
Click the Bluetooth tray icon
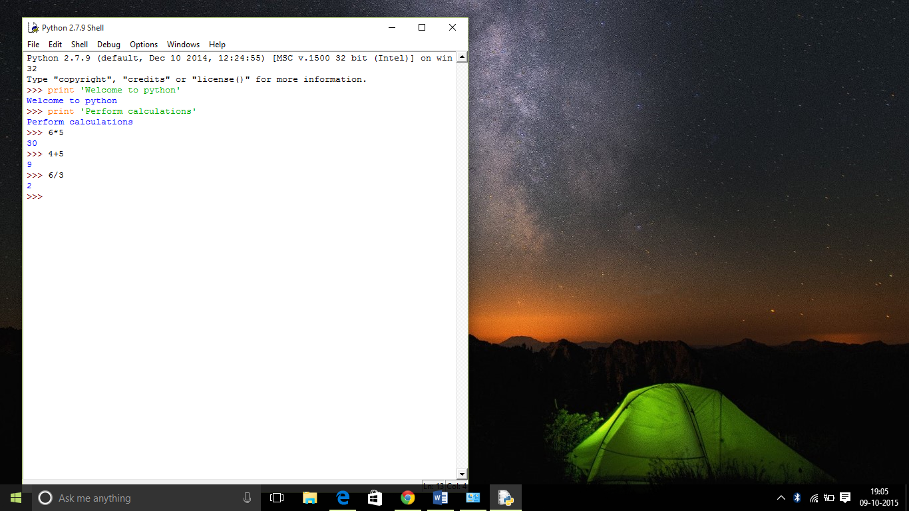797,498
